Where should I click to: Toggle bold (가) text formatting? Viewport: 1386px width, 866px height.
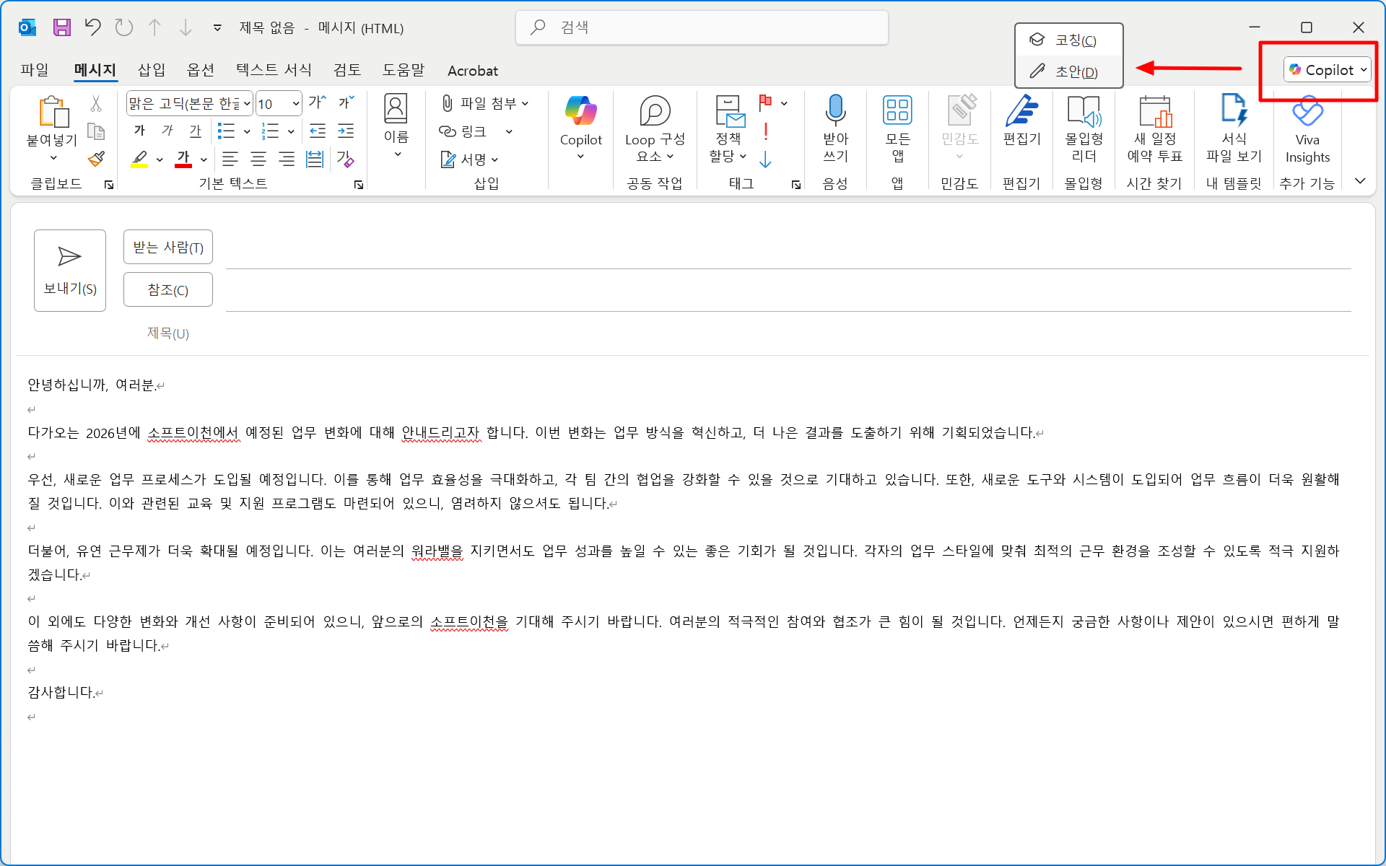pyautogui.click(x=140, y=131)
